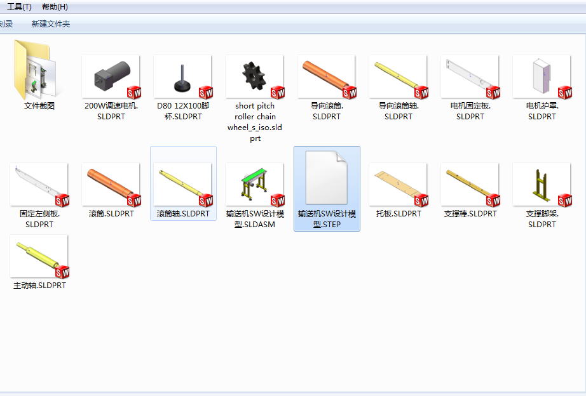Select the D80 12X100脚杯.SLDPRT file icon
The height and width of the screenshot is (396, 586).
pyautogui.click(x=183, y=77)
